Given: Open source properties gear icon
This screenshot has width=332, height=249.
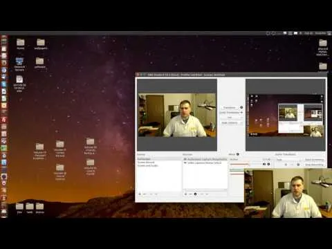Looking at the screenshot, I should coord(196,194).
